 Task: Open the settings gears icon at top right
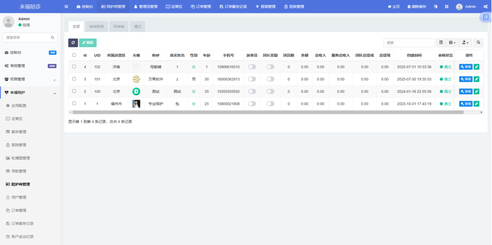[486, 7]
